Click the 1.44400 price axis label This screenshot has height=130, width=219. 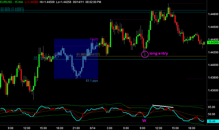coord(213,40)
